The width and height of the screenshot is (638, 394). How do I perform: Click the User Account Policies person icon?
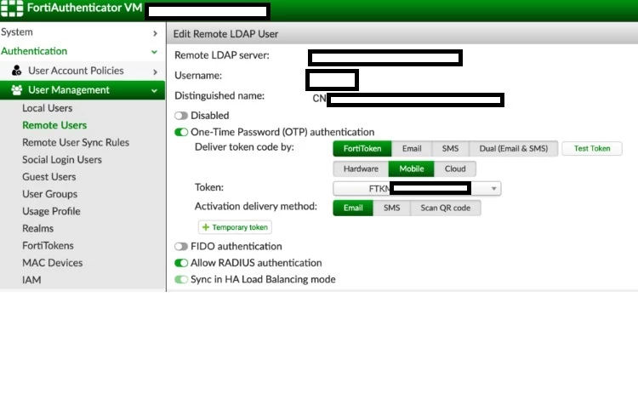pos(17,71)
